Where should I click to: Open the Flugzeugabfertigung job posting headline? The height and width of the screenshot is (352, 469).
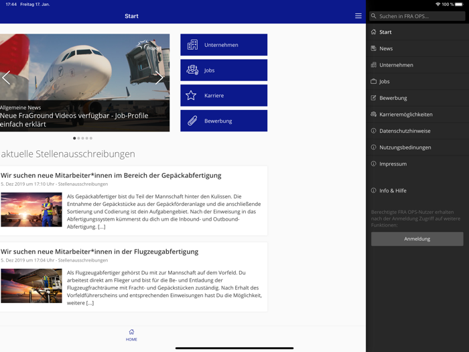(100, 251)
